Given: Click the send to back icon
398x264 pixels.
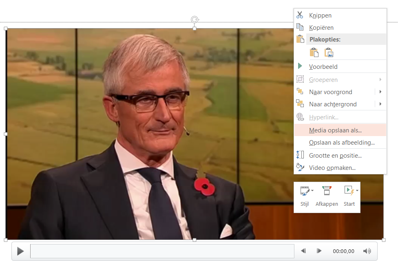Looking at the screenshot, I should [x=300, y=103].
